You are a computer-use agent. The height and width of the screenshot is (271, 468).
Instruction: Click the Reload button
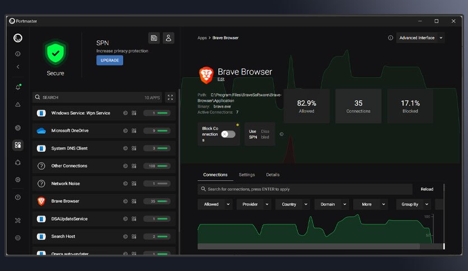coord(427,189)
